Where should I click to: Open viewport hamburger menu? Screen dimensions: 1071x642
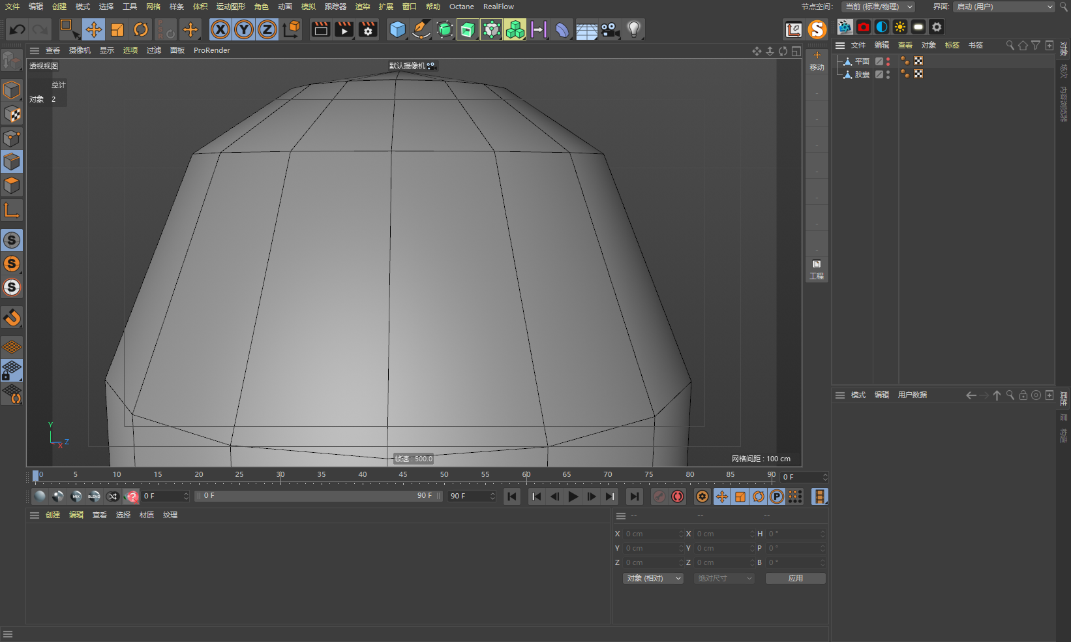click(x=35, y=50)
